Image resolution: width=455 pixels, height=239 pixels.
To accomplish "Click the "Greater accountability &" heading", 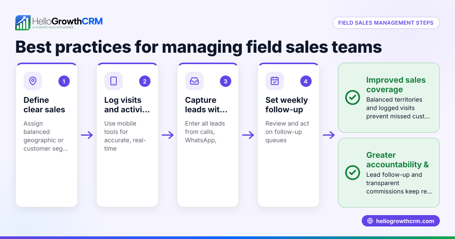I will click(x=397, y=160).
